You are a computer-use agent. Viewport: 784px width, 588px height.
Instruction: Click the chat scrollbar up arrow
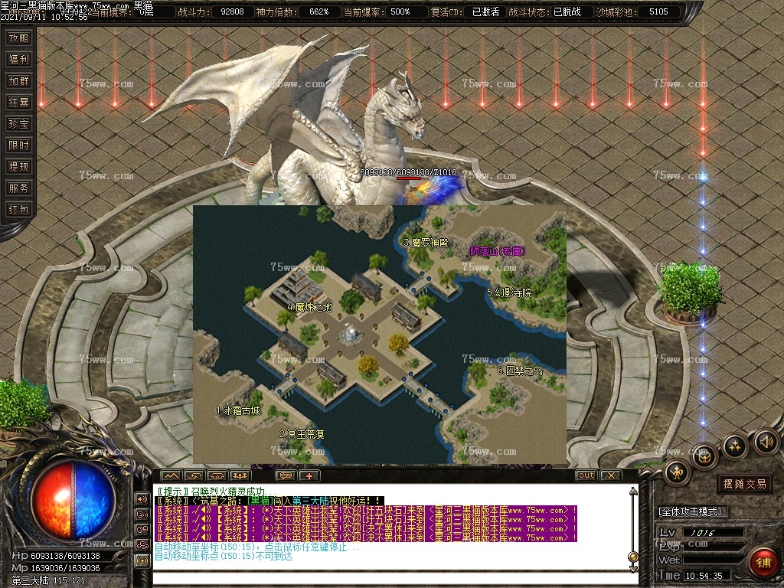tap(633, 492)
